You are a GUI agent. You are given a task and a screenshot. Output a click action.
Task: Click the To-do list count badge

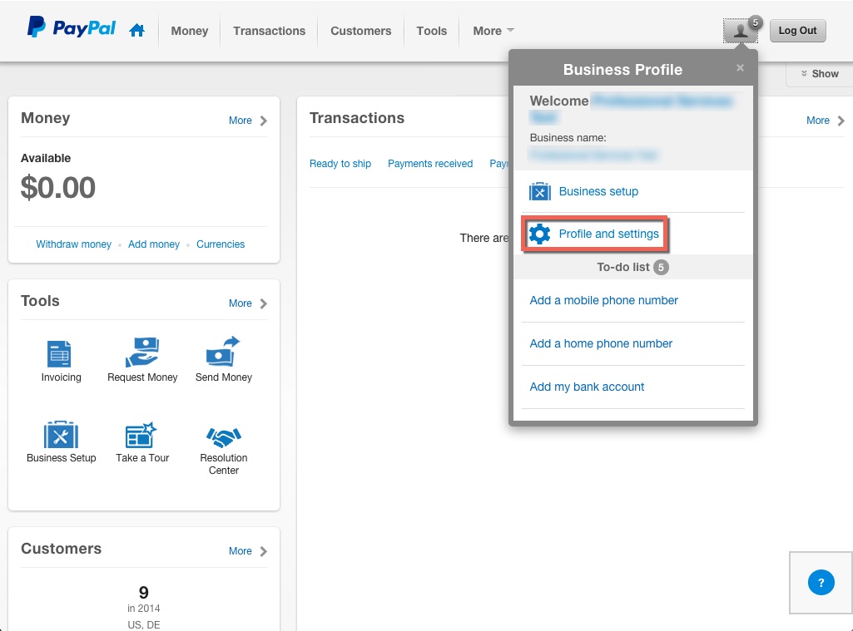point(661,268)
